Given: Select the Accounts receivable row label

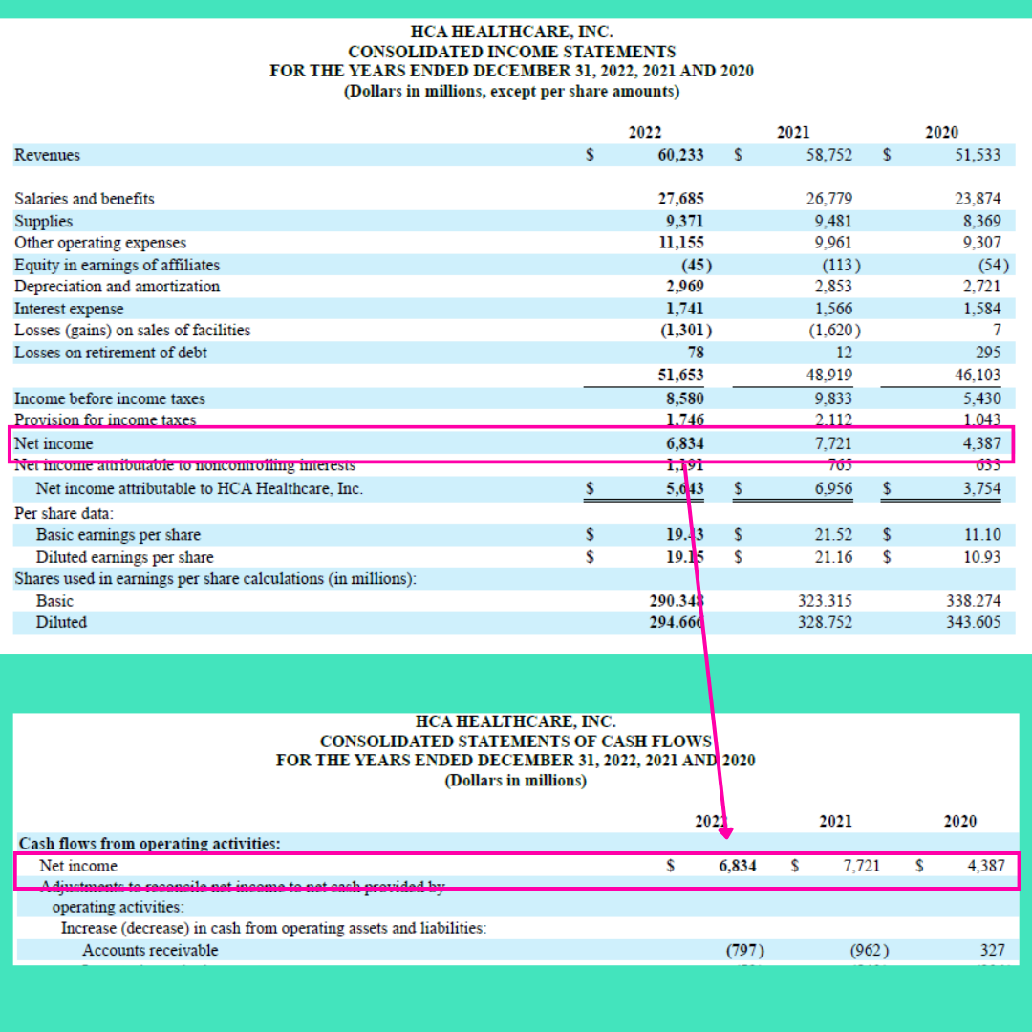Looking at the screenshot, I should pos(150,951).
